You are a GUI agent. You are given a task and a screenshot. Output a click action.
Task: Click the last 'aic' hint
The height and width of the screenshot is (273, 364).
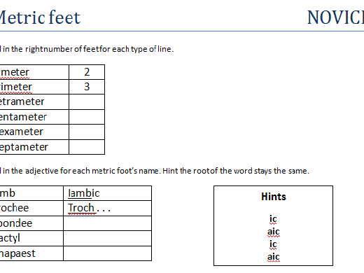click(x=274, y=257)
